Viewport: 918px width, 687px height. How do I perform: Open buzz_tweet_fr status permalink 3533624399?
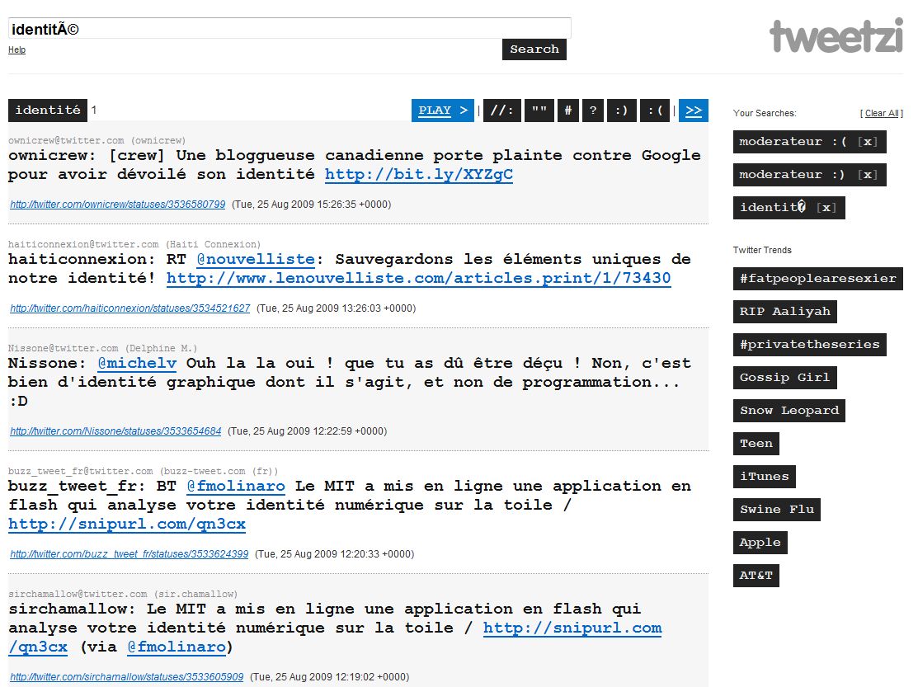[129, 554]
